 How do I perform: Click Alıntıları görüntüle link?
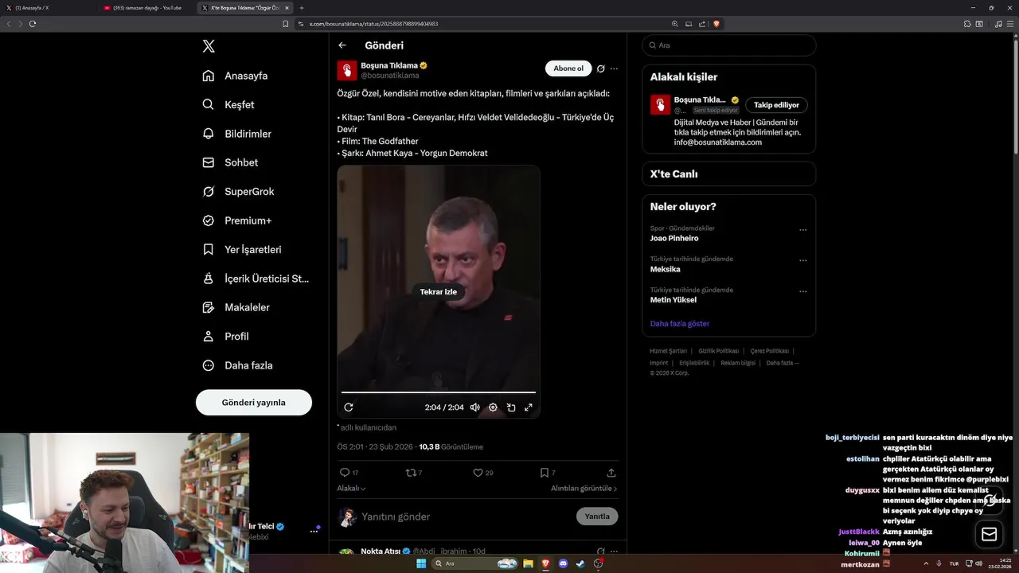(584, 489)
